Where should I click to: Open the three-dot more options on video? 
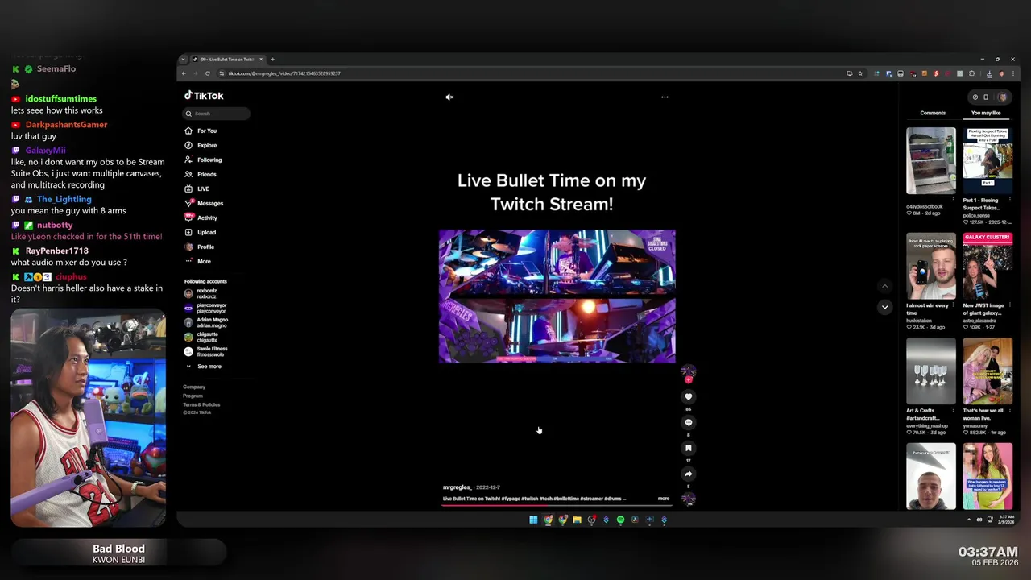(x=665, y=97)
